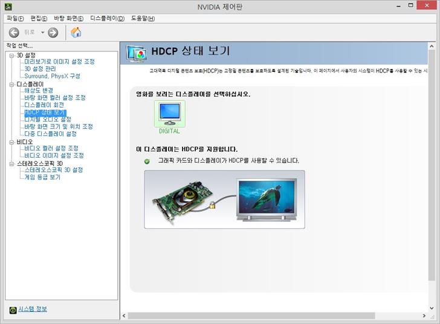Select 해상도 변경 in the task tree
This screenshot has width=440, height=324.
[39, 91]
